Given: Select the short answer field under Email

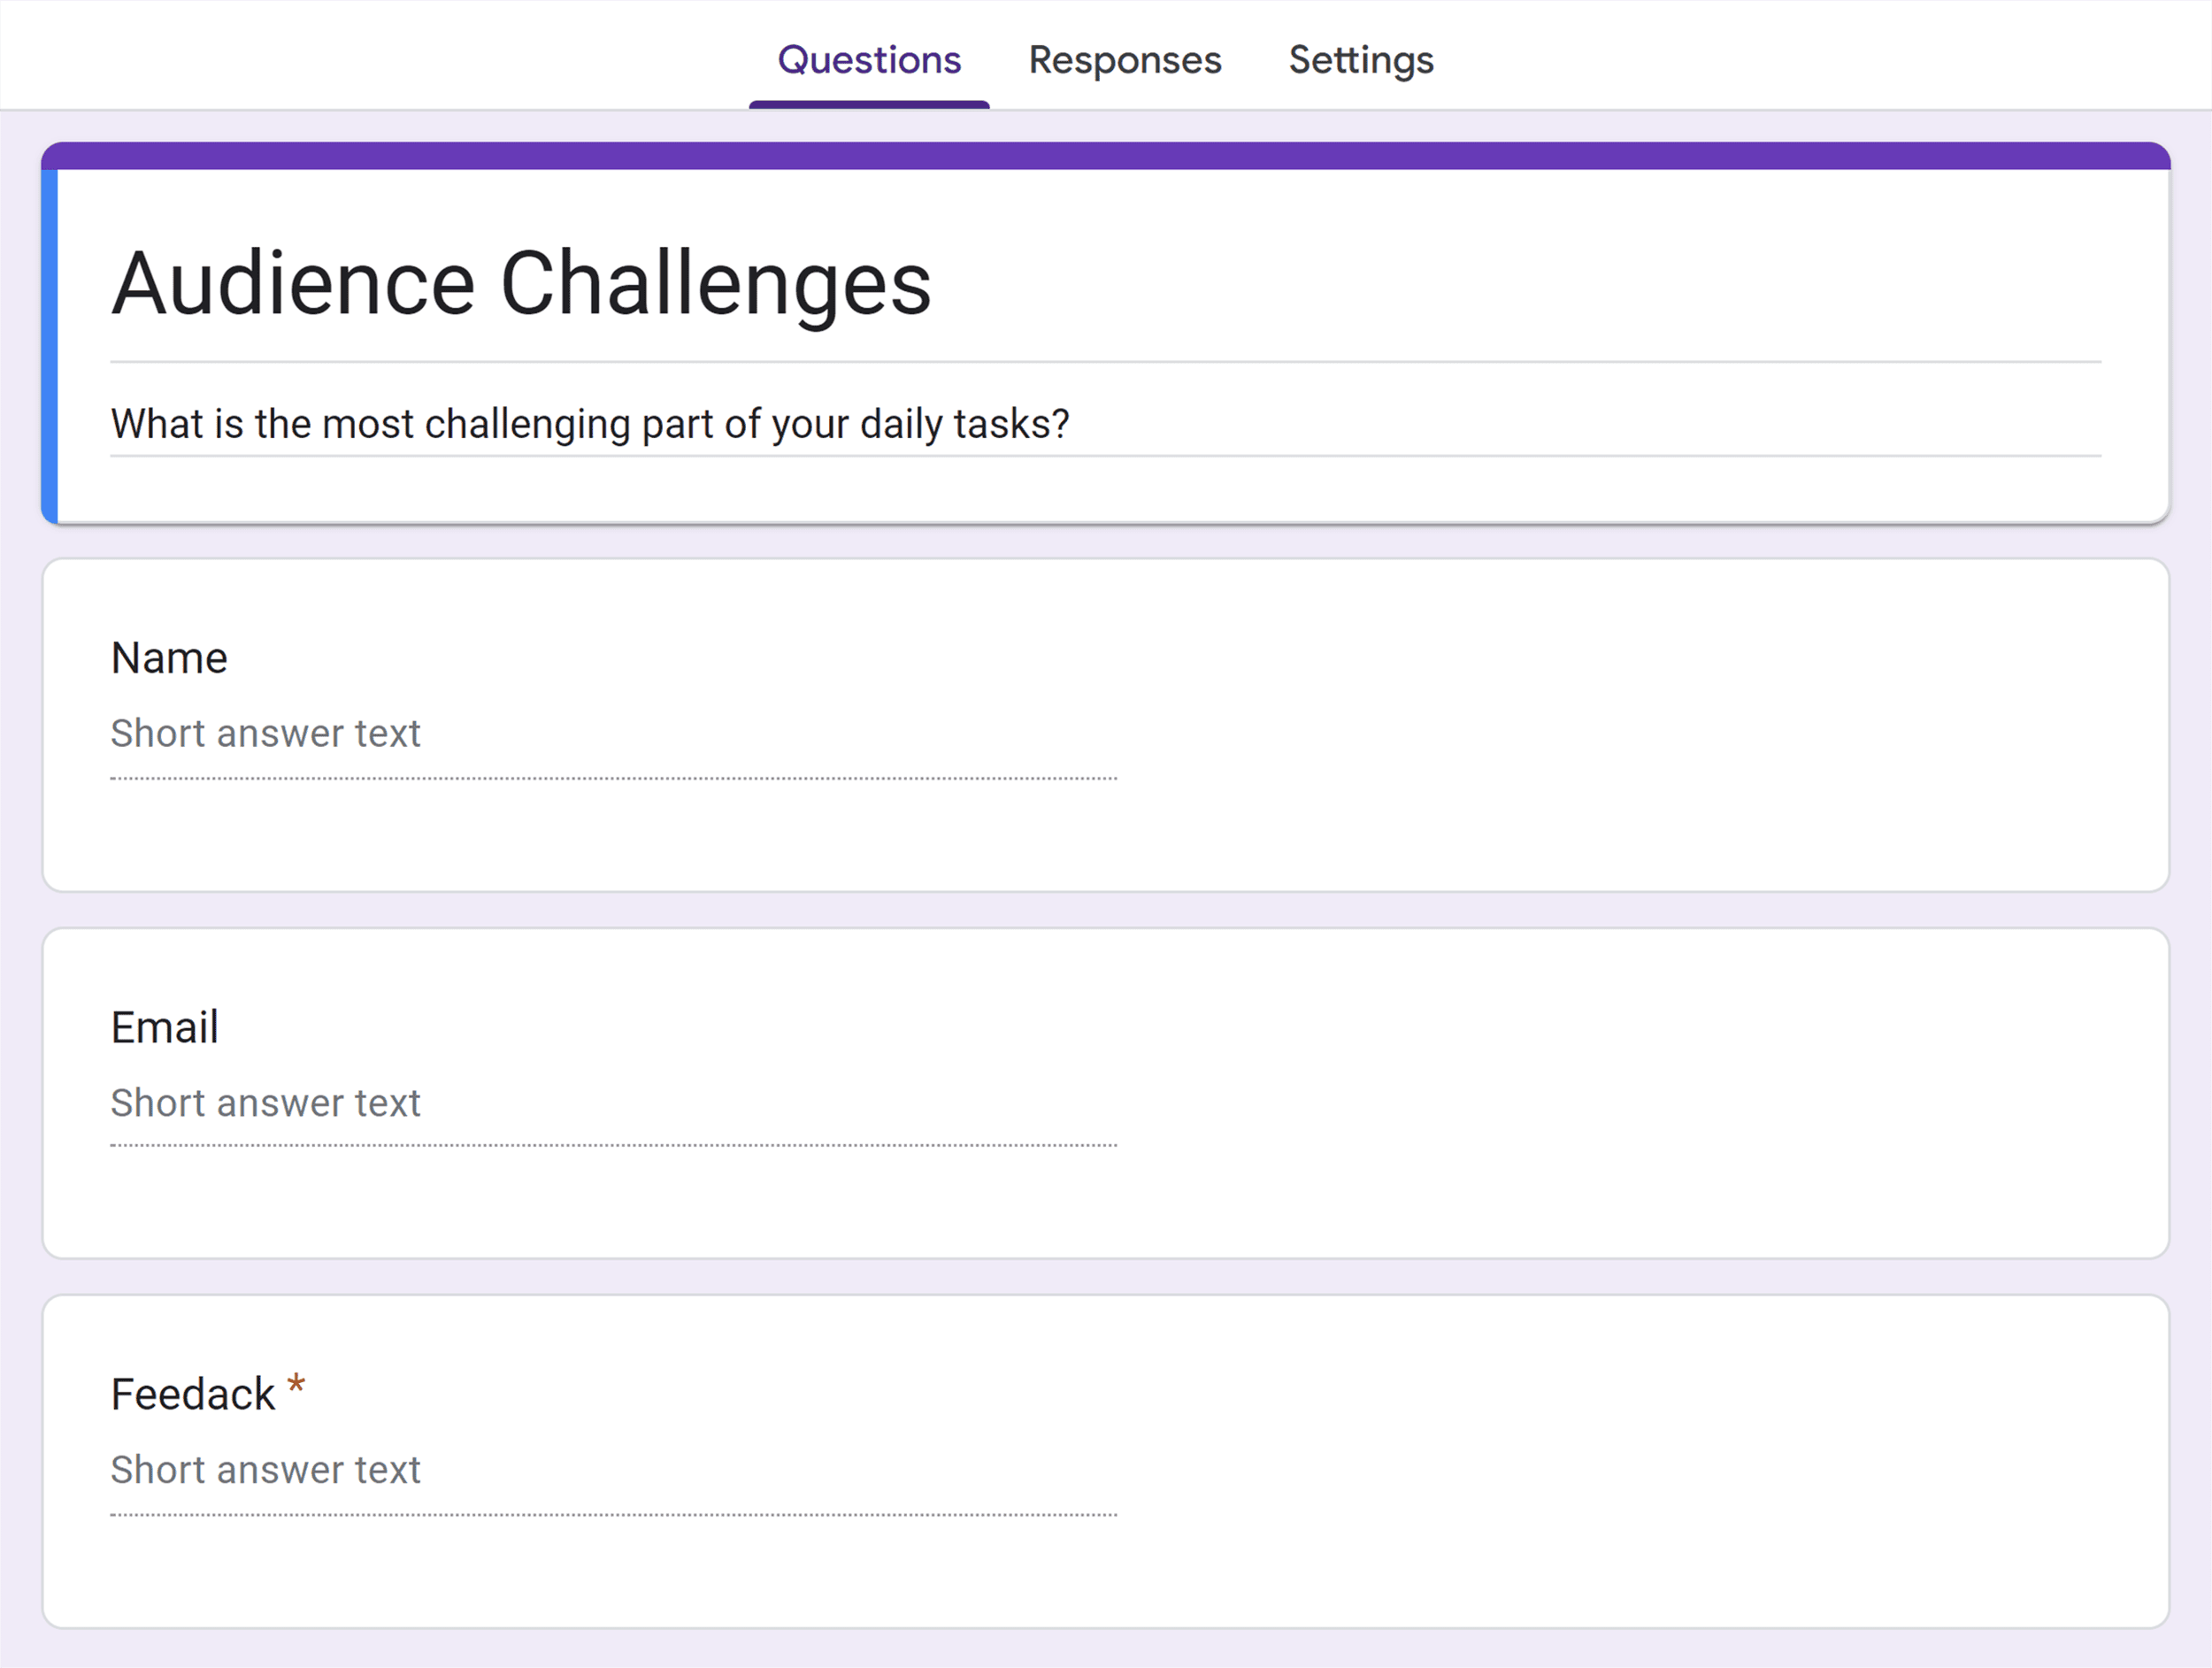Looking at the screenshot, I should click(x=265, y=1102).
